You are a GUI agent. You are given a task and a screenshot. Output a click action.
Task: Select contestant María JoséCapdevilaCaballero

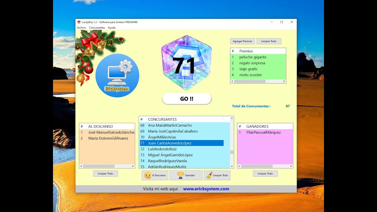pyautogui.click(x=182, y=131)
